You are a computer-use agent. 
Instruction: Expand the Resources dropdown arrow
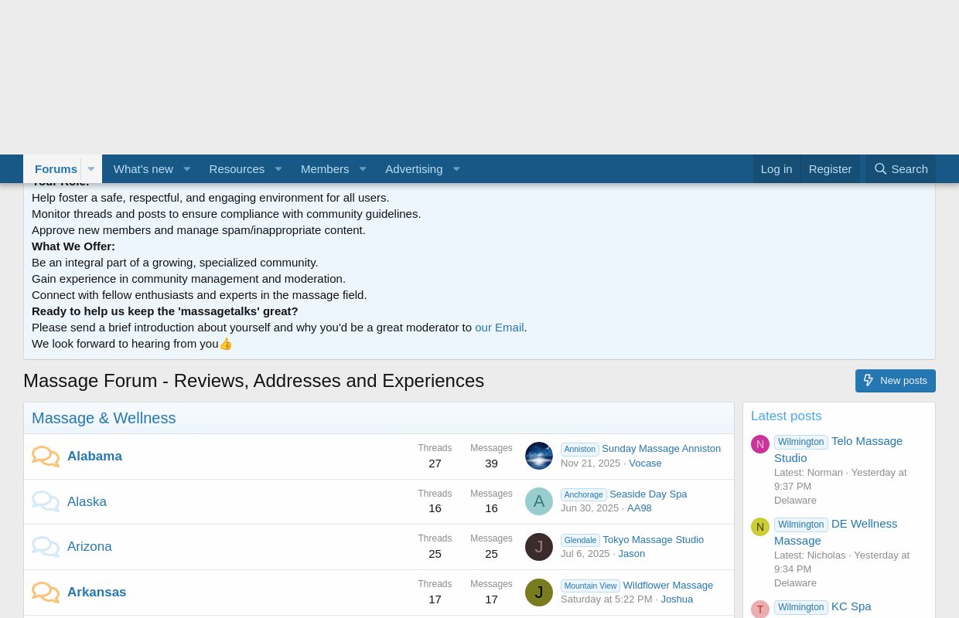pyautogui.click(x=278, y=168)
